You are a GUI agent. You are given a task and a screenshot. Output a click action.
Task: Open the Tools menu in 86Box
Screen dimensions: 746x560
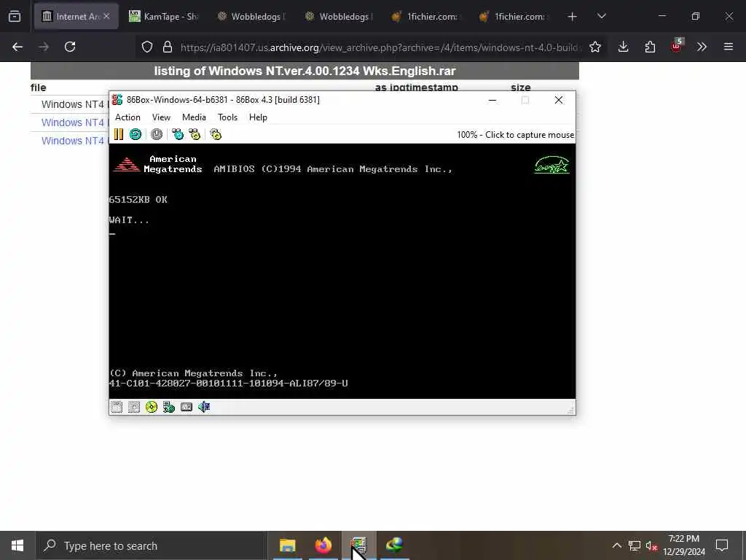point(227,117)
